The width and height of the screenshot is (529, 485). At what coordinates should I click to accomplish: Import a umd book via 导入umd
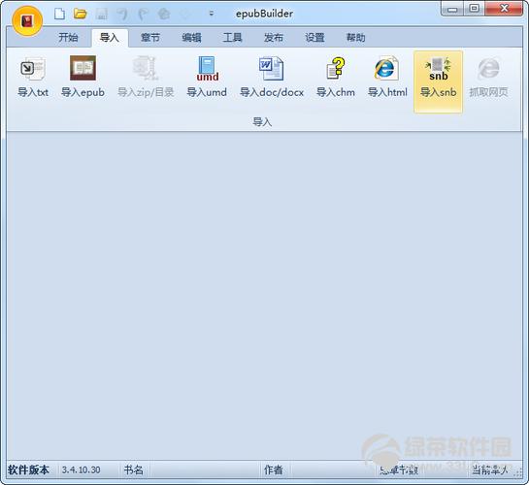pos(207,78)
